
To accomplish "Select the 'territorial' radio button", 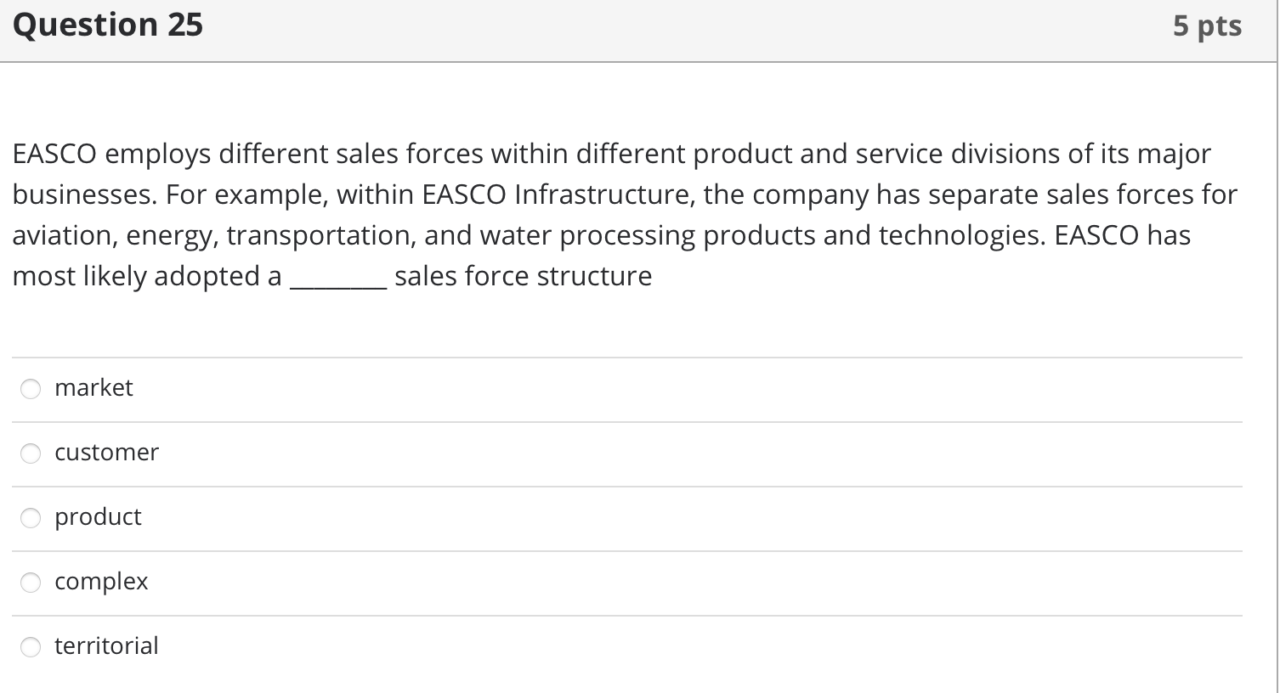I will 31,647.
